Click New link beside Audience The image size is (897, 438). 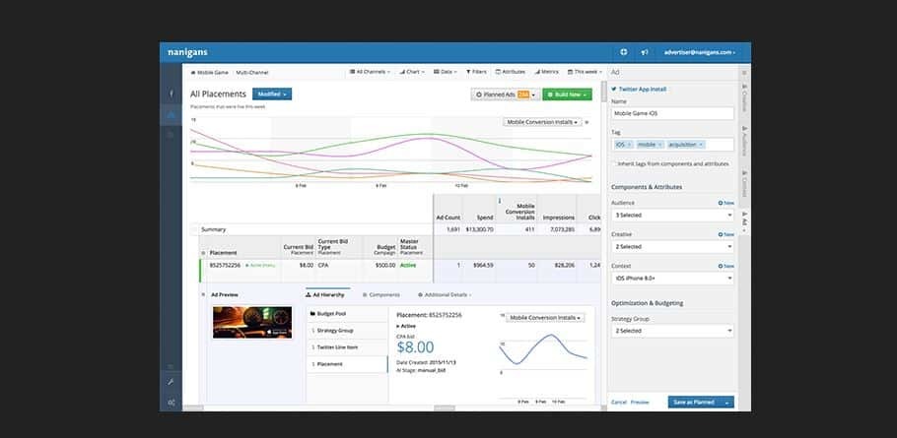pos(726,203)
